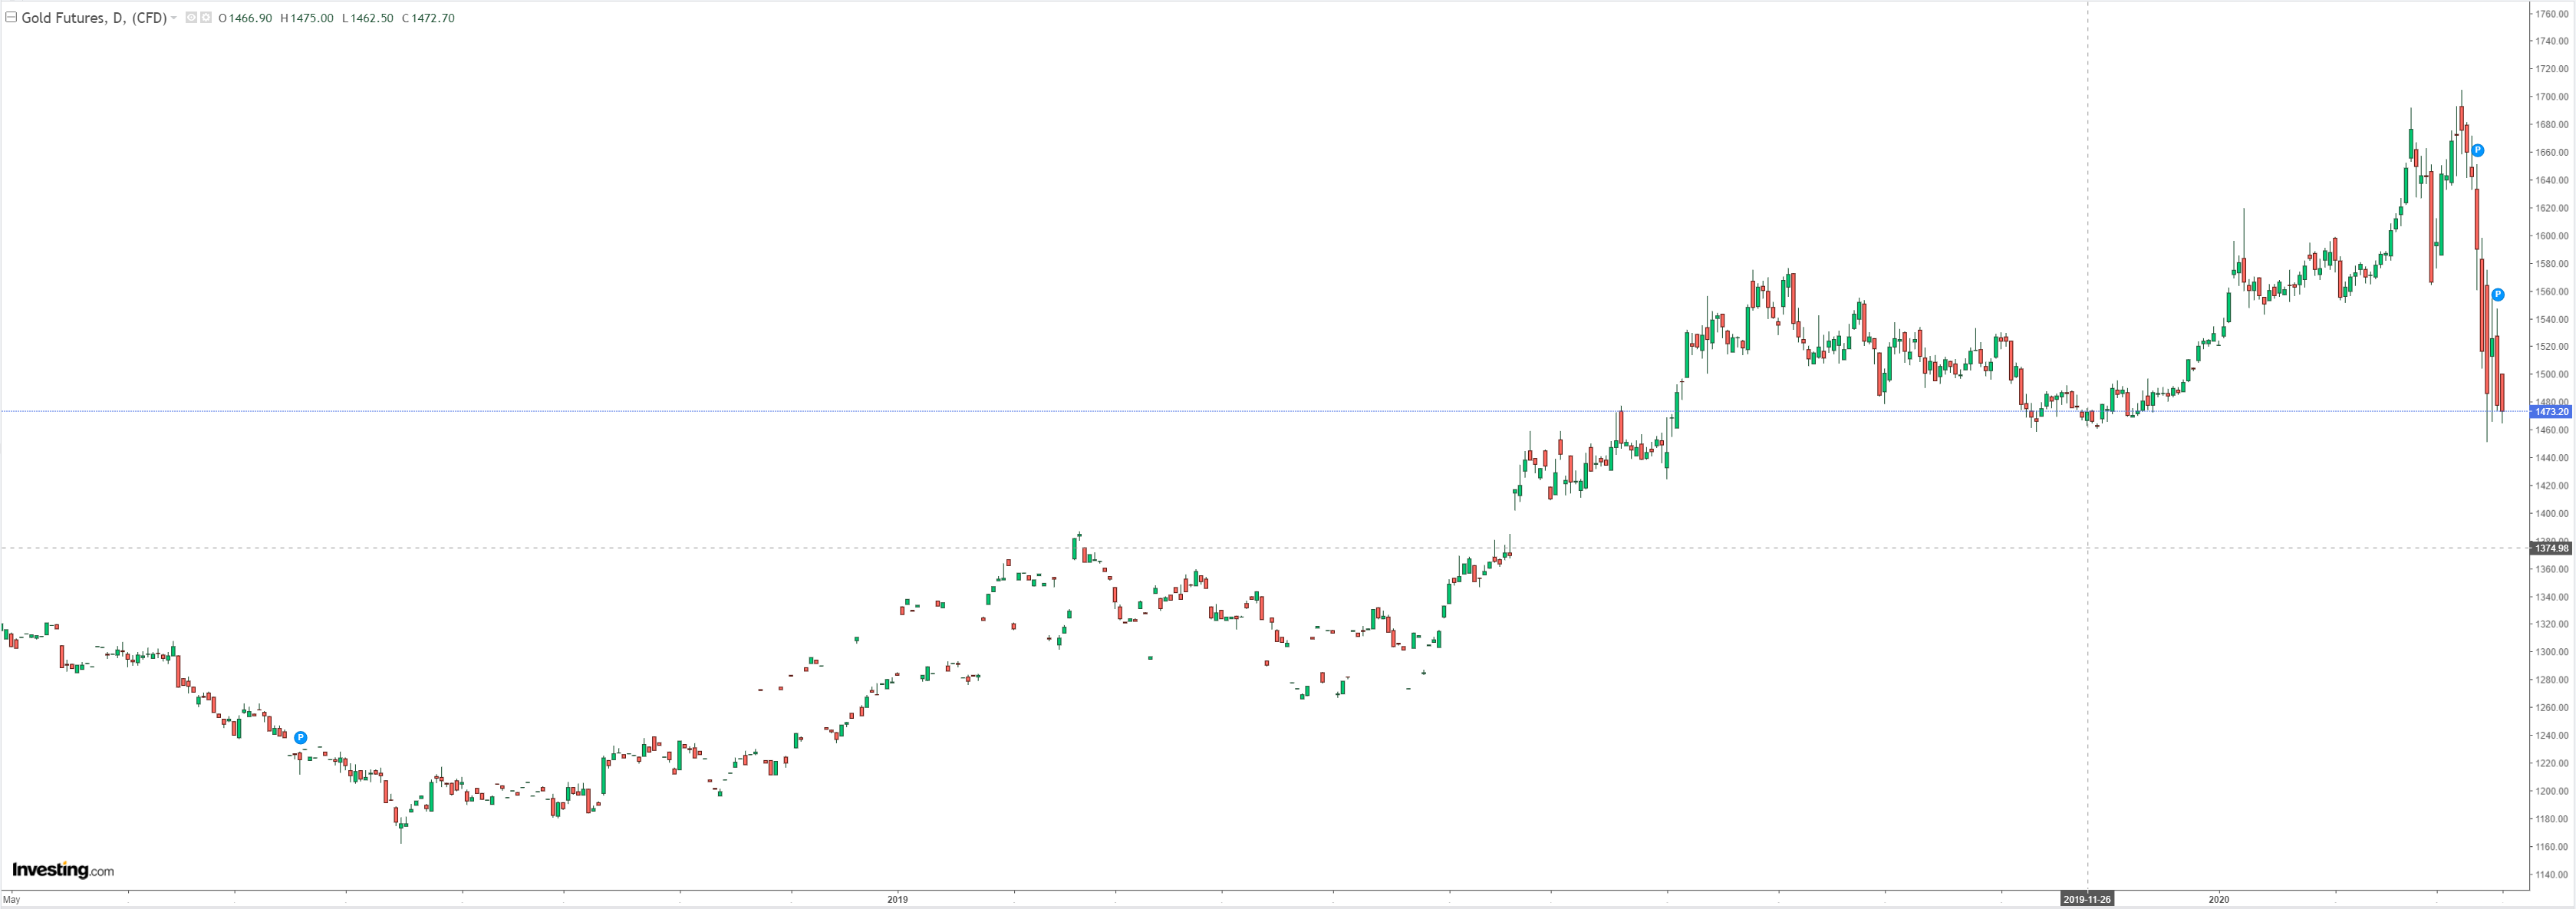
Task: Open chart series settings gear icon
Action: [206, 18]
